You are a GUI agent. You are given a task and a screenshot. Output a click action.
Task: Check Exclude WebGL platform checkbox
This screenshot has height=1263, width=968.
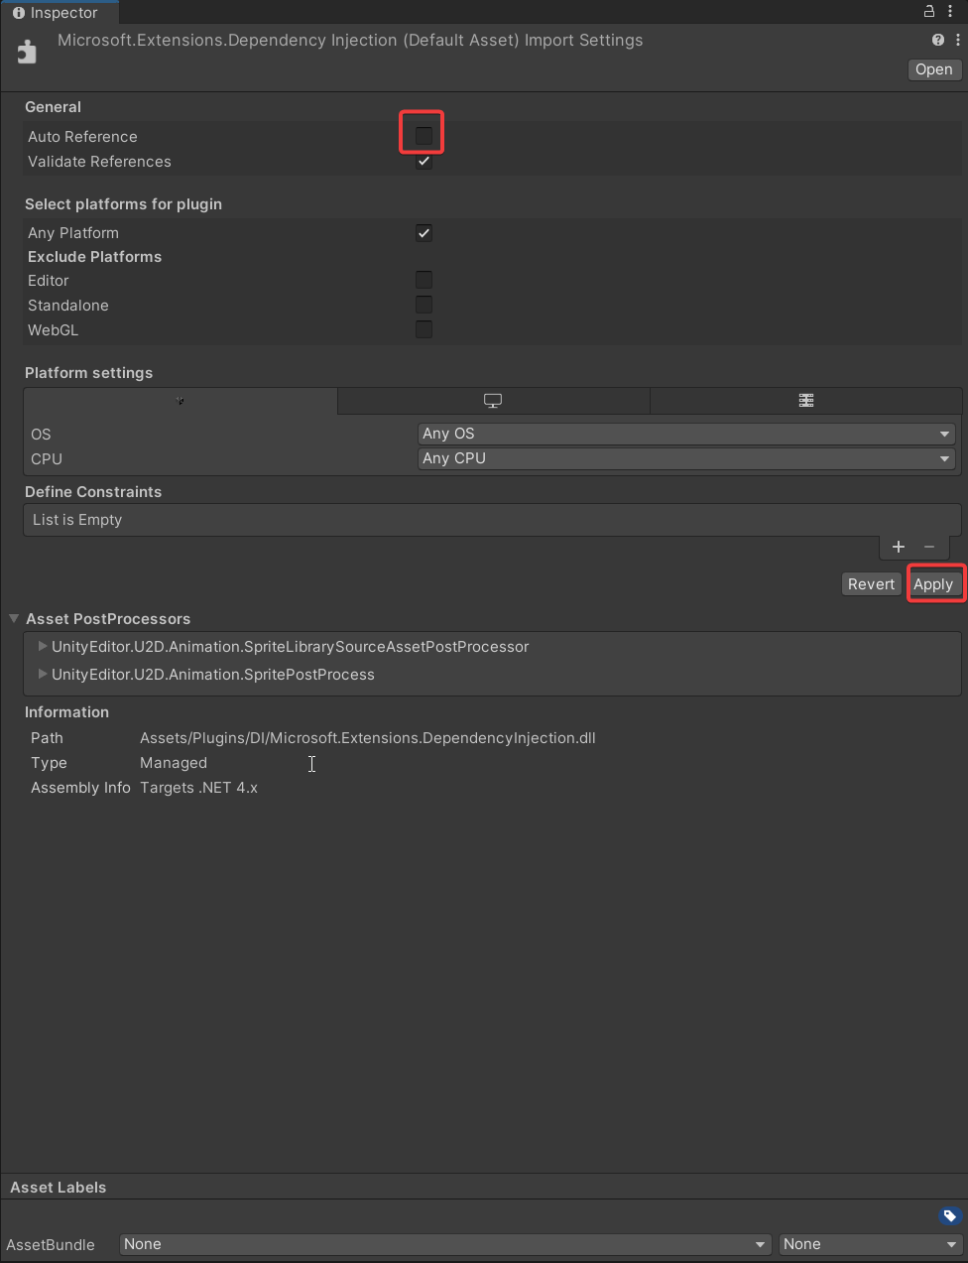point(423,329)
